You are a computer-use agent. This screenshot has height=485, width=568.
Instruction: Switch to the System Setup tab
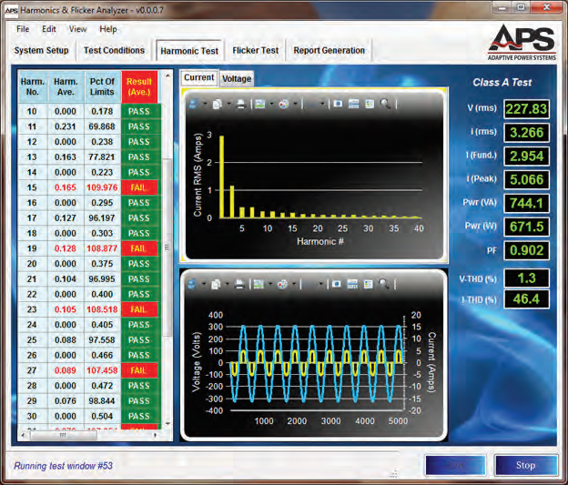click(x=41, y=50)
